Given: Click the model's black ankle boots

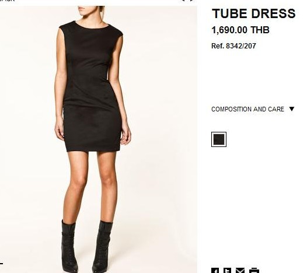Looking at the screenshot, I should click(86, 247).
